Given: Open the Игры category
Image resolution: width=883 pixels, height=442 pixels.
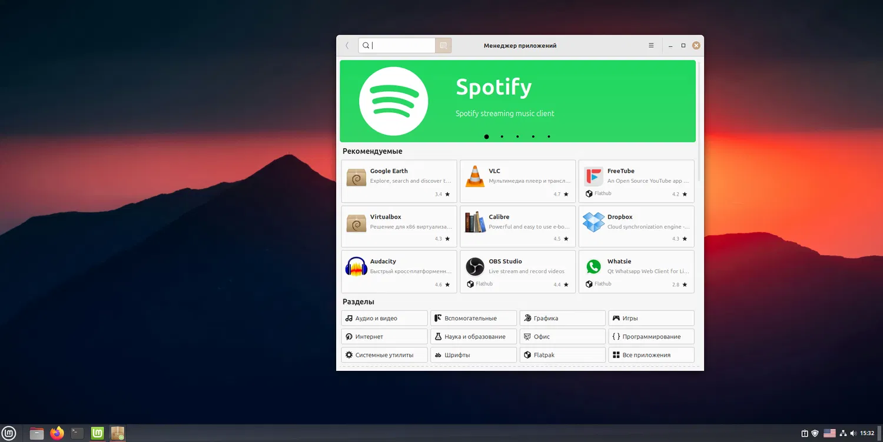Looking at the screenshot, I should tap(651, 319).
